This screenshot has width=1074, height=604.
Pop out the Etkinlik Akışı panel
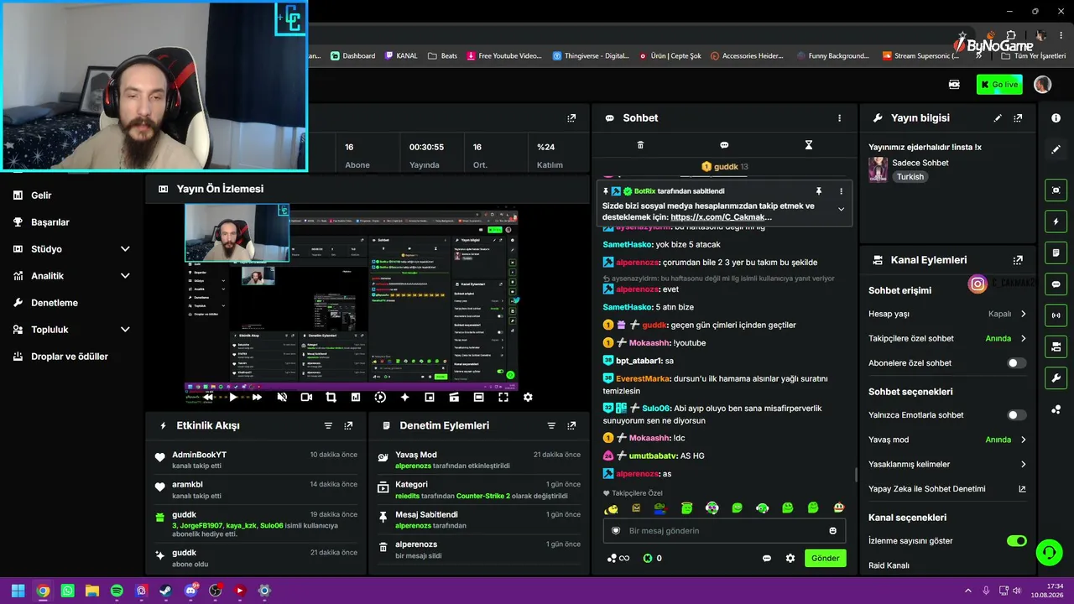348,425
